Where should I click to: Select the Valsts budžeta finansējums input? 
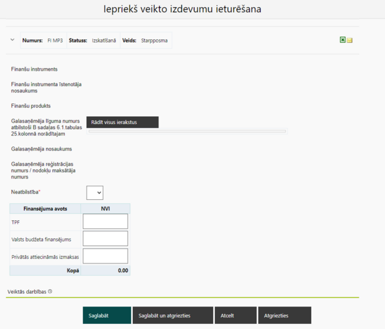point(105,238)
